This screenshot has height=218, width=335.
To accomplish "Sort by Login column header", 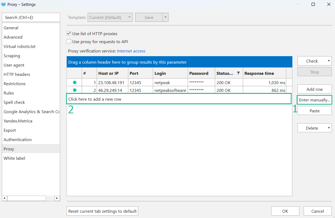I will tap(170, 73).
